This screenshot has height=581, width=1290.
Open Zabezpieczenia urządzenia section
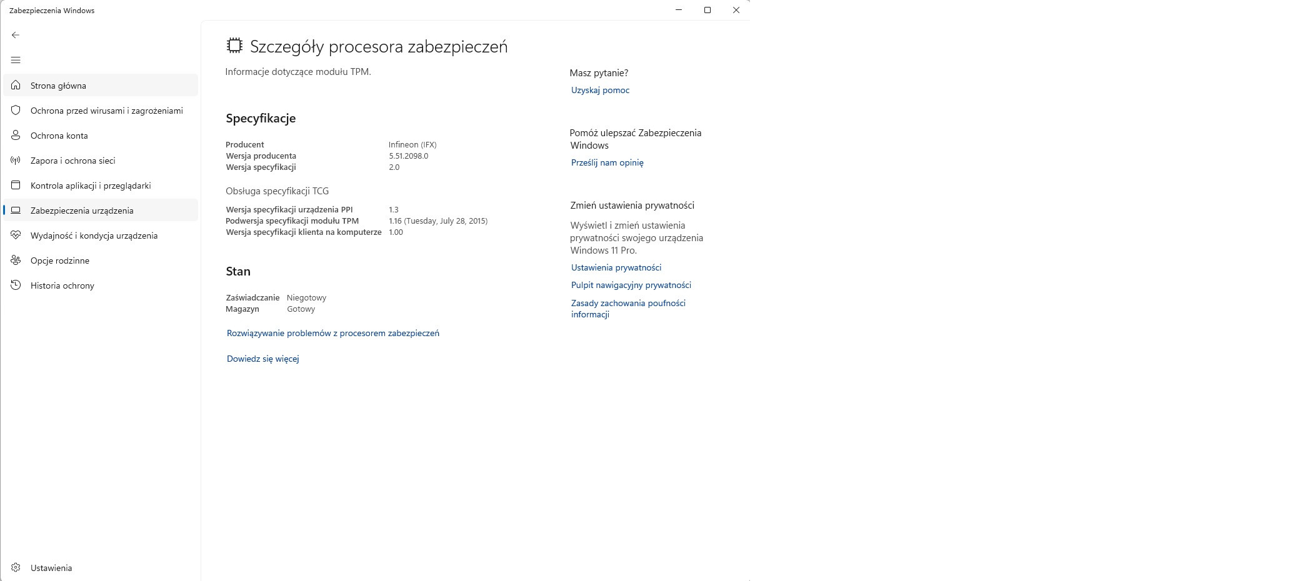82,211
